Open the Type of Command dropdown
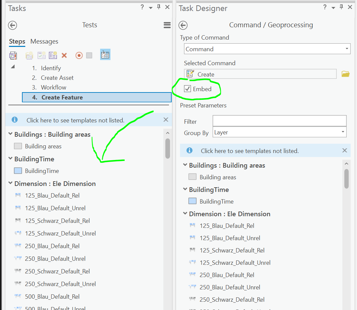Image resolution: width=357 pixels, height=310 pixels. 347,49
